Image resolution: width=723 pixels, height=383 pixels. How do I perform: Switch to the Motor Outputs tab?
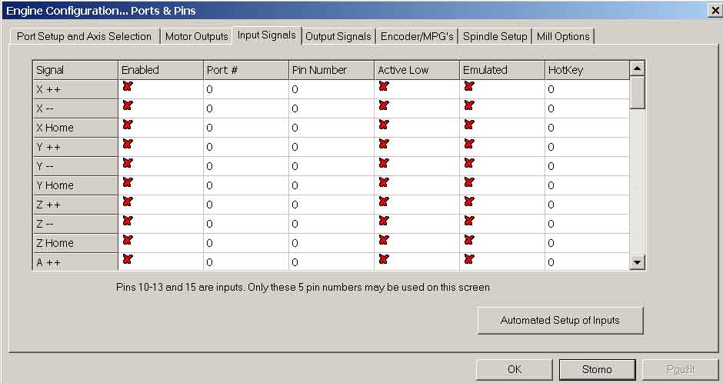[x=196, y=36]
